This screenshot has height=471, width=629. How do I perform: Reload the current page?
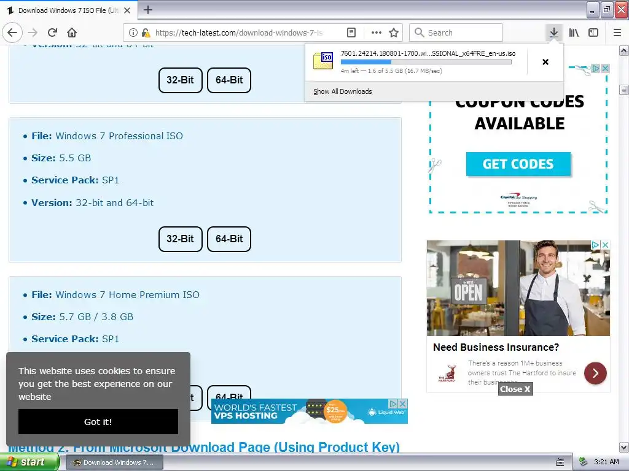click(x=53, y=33)
